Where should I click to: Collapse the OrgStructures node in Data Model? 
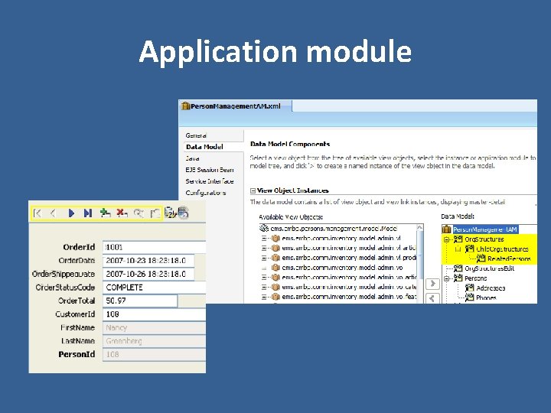click(x=447, y=239)
